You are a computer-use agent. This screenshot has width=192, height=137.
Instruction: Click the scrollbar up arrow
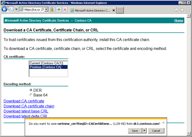click(188, 16)
